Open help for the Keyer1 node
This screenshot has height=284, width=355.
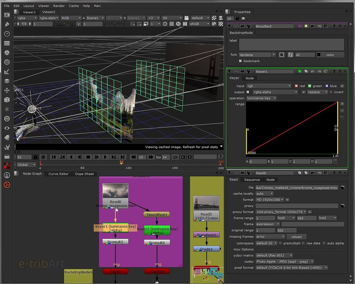[x=334, y=71]
